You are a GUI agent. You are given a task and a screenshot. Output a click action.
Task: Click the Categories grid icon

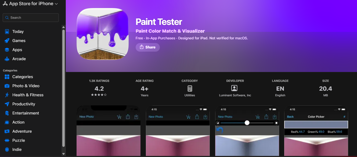click(7, 77)
